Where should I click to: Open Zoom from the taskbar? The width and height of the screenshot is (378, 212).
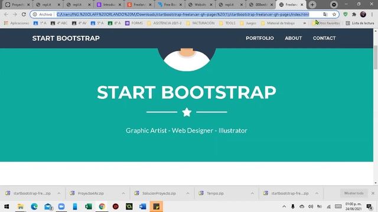tap(61, 207)
